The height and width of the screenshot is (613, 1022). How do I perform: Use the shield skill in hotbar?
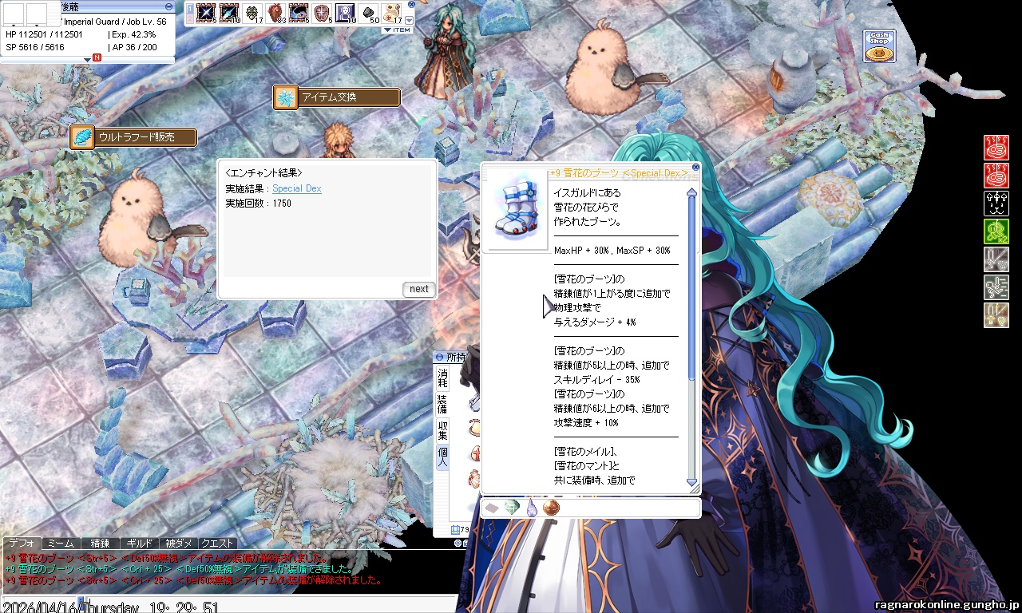point(322,13)
